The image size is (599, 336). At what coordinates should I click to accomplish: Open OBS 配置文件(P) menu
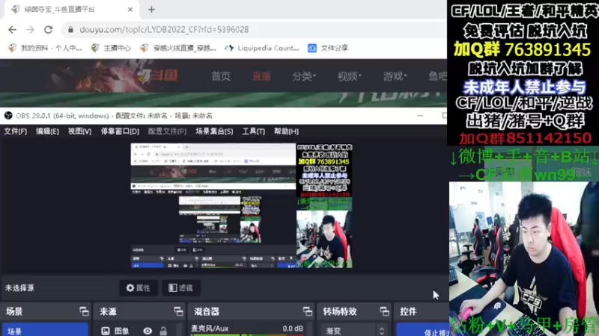click(x=167, y=131)
